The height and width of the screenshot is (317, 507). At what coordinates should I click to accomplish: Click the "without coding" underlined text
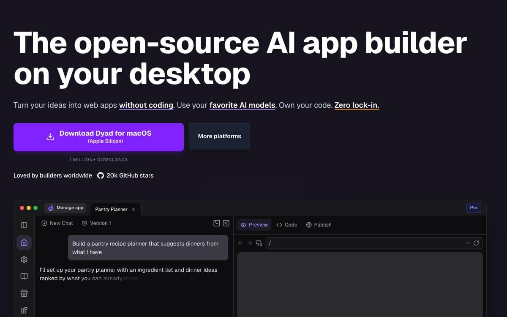click(x=146, y=105)
